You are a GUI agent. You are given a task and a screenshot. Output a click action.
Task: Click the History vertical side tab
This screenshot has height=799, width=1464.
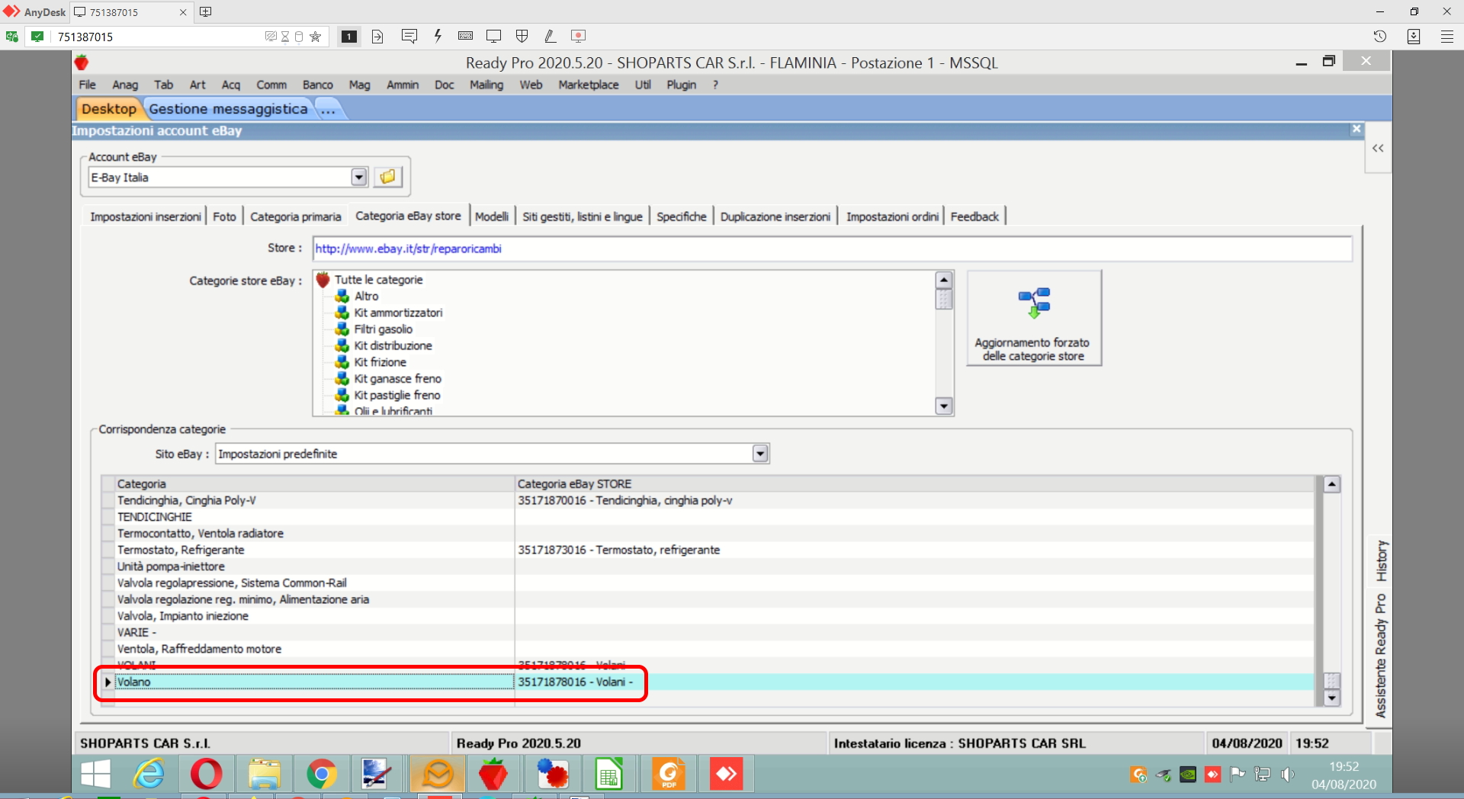tap(1381, 561)
